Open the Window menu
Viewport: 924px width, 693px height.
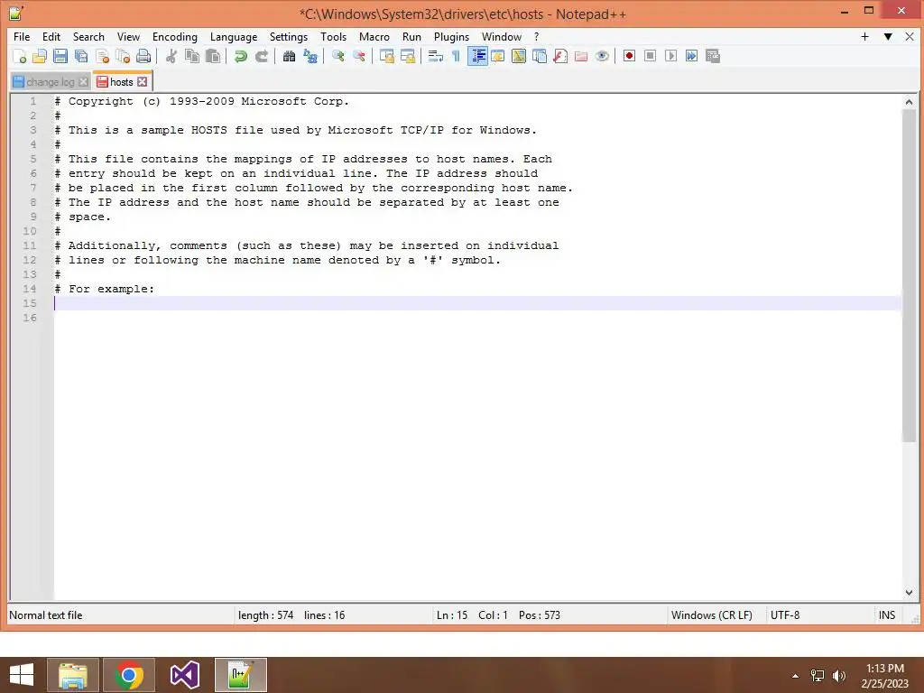502,36
